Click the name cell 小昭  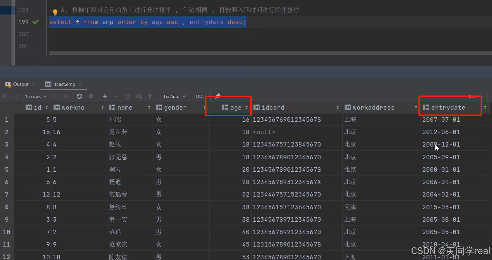point(131,120)
